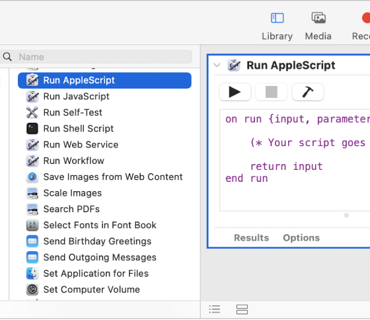Click the red Record button
The image size is (370, 320).
366,19
